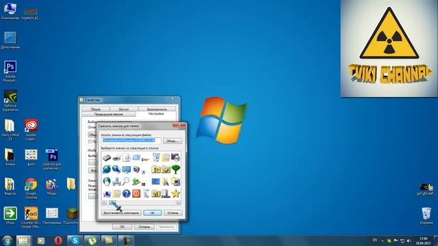
Task: Switch to the Общие tab in Свойства
Action: click(96, 109)
